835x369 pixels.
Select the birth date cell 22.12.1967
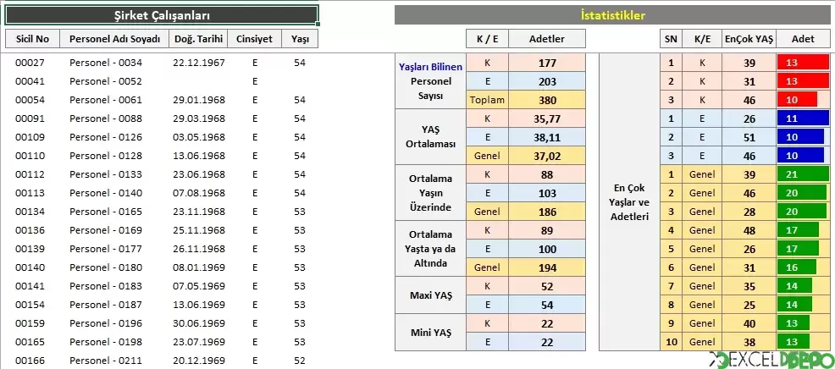click(x=199, y=63)
